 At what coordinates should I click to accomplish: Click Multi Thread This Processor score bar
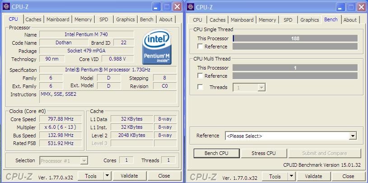tap(295, 68)
